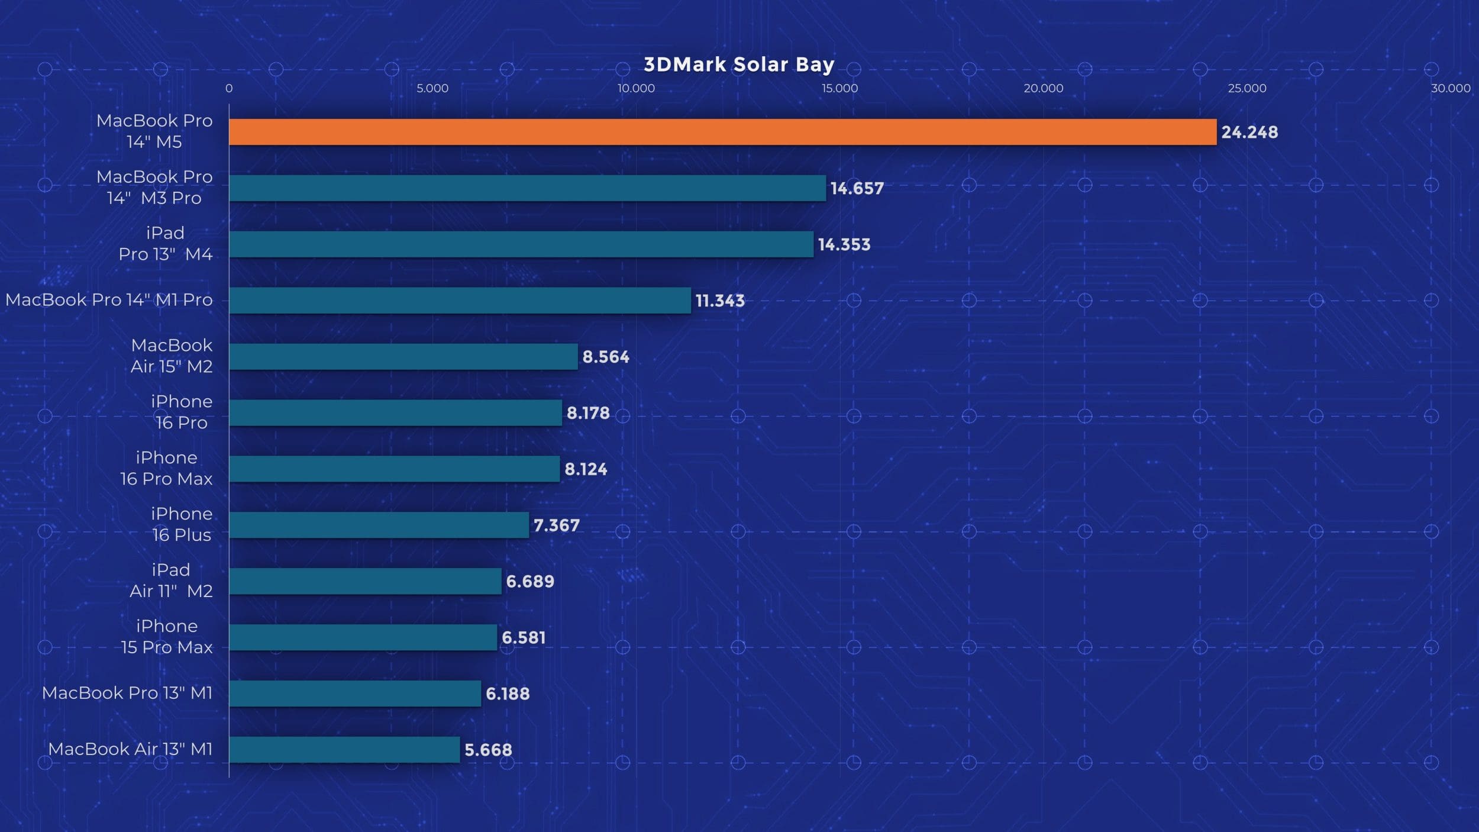
Task: Click the 8.564 score value
Action: pos(606,357)
